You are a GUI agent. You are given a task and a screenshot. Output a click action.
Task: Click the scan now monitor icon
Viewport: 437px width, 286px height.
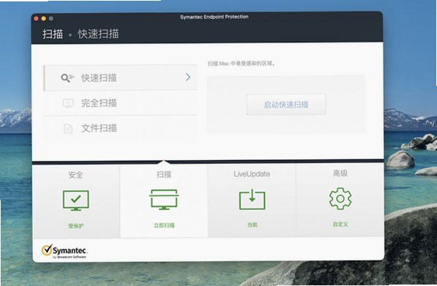pyautogui.click(x=164, y=200)
